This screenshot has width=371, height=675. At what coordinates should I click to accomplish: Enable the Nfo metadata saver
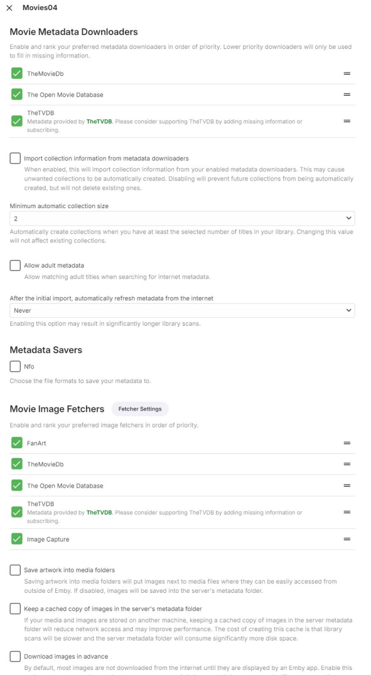[x=15, y=367]
